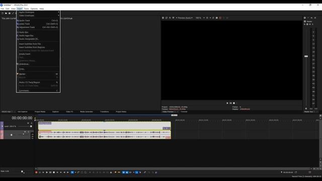The height and width of the screenshot is (181, 322).
Task: Choose Marker menu entry
Action: [x=38, y=74]
